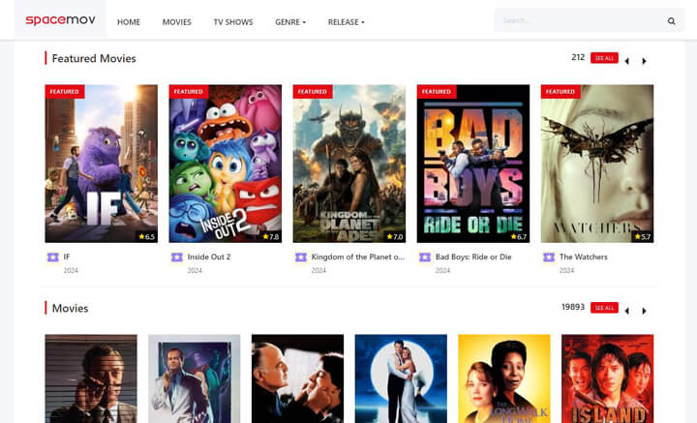Viewport: 697px width, 423px height.
Task: Open the man-behind-blinds poster in Movies row
Action: pos(91,378)
